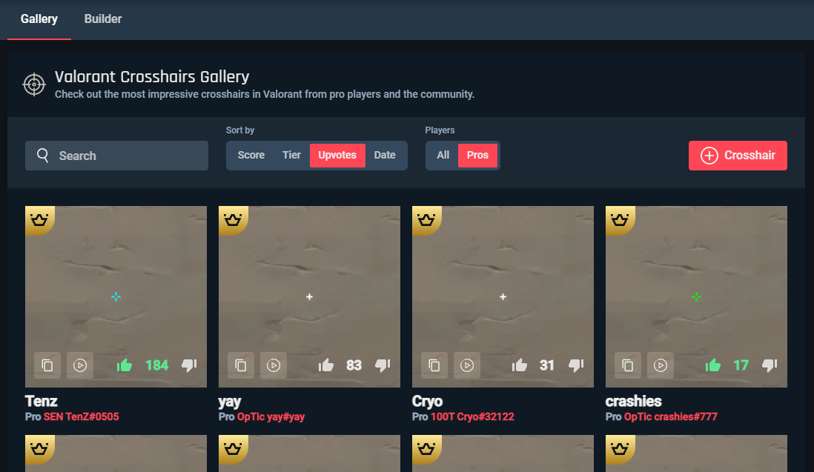Screen dimensions: 814x472
Task: Copy the yay crosshair code
Action: pos(241,365)
